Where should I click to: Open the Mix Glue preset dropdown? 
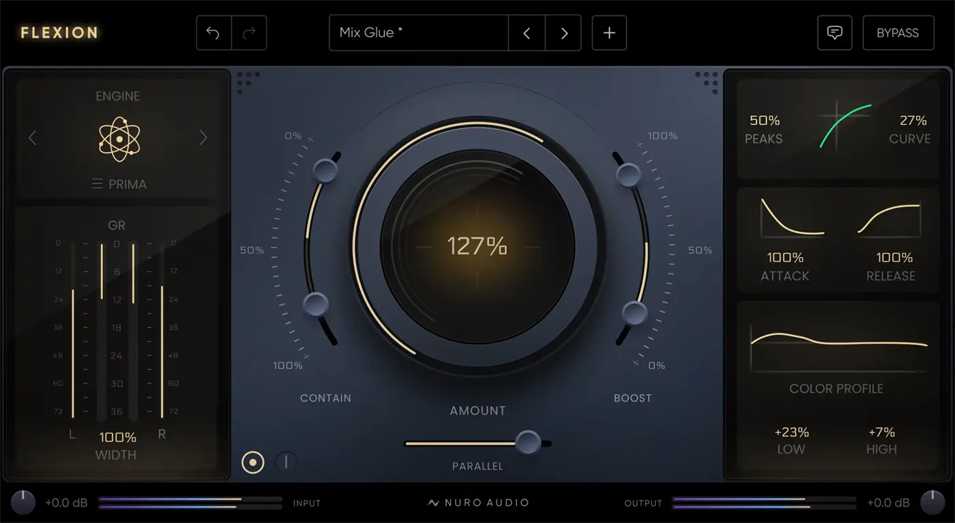419,33
